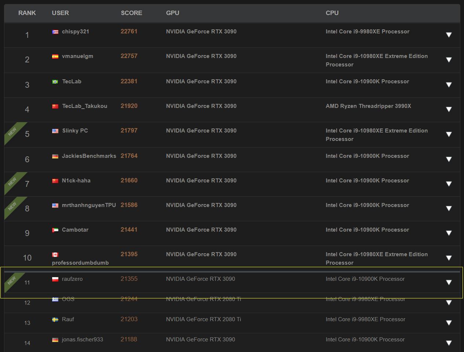
Task: Show details for JackiesBenchmarks' result
Action: coord(449,159)
